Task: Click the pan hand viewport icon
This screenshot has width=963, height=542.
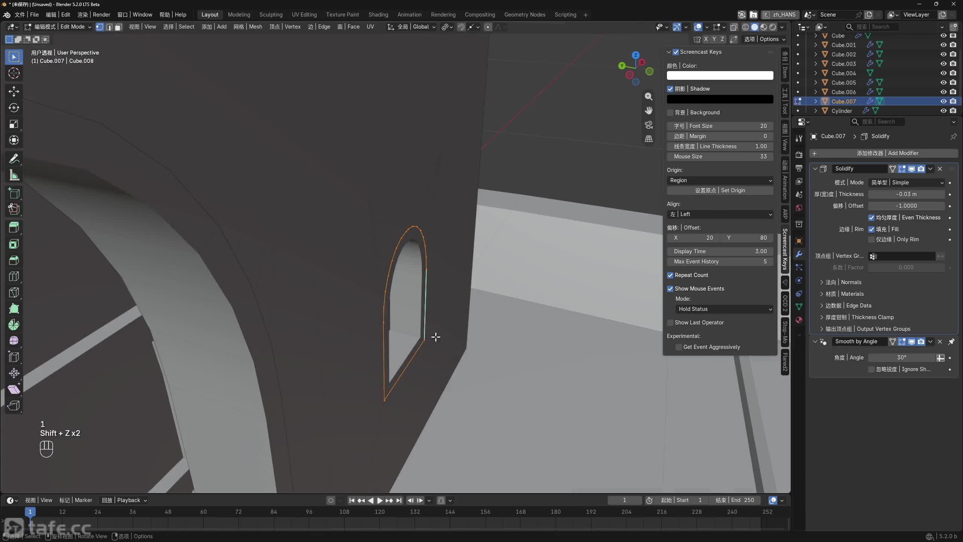Action: (649, 111)
